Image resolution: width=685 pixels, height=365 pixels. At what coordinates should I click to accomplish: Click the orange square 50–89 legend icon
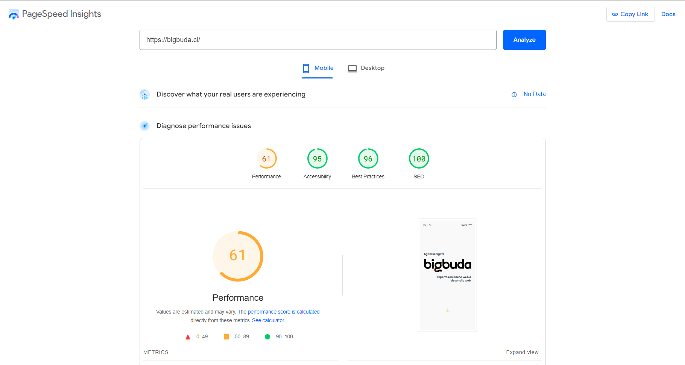point(226,337)
